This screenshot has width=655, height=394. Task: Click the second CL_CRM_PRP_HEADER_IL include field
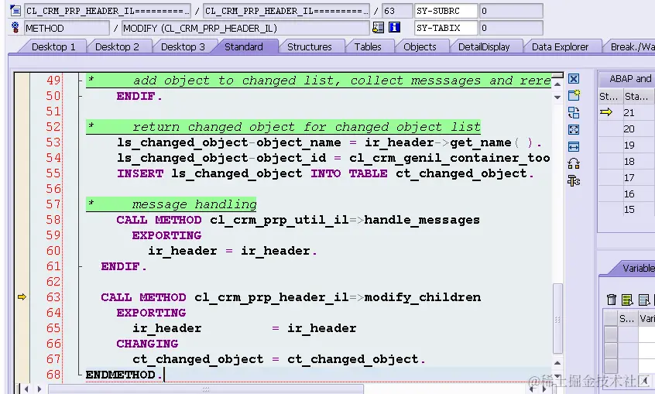click(x=286, y=10)
